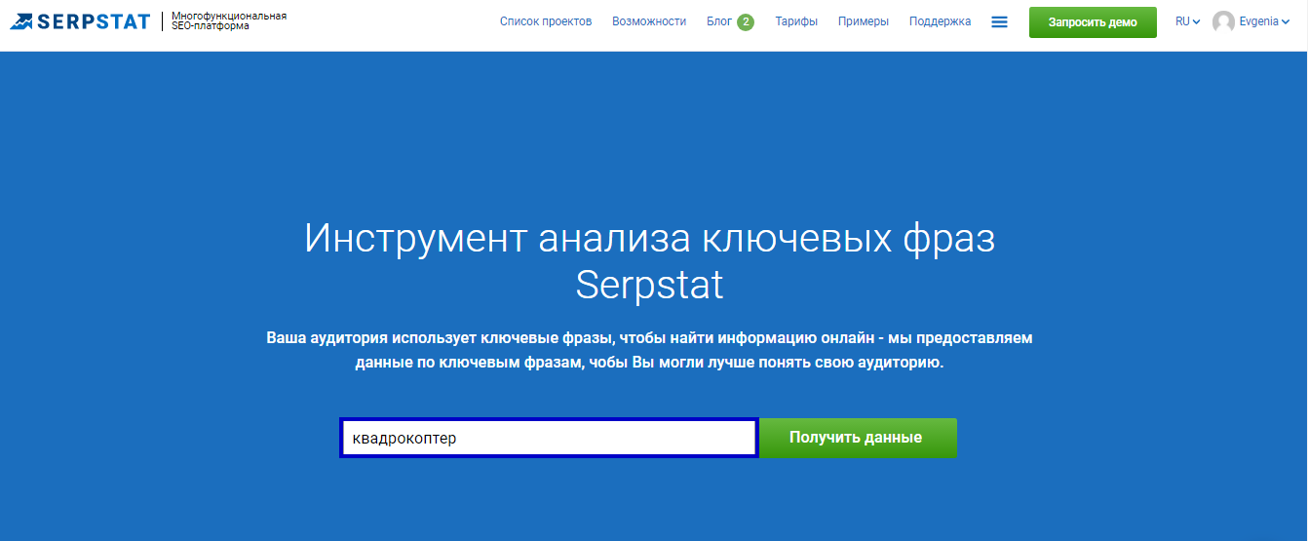
Task: View Тарифы pricing page
Action: pos(796,21)
